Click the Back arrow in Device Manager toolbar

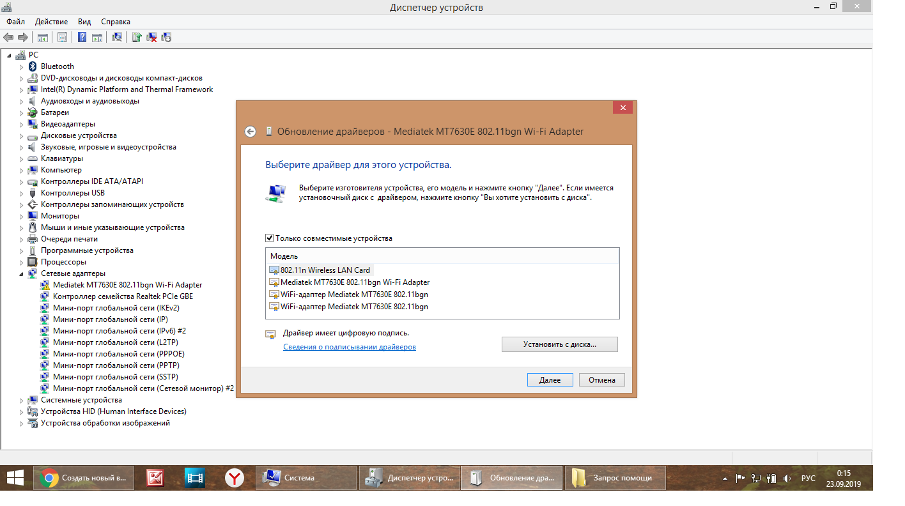pyautogui.click(x=8, y=38)
